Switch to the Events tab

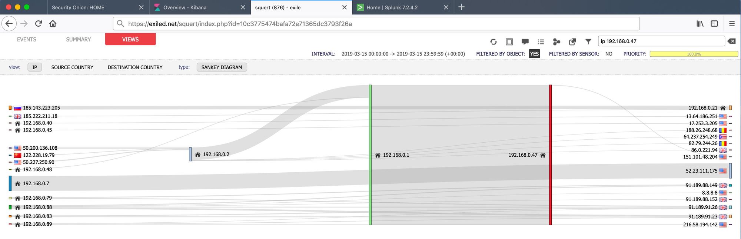(27, 39)
